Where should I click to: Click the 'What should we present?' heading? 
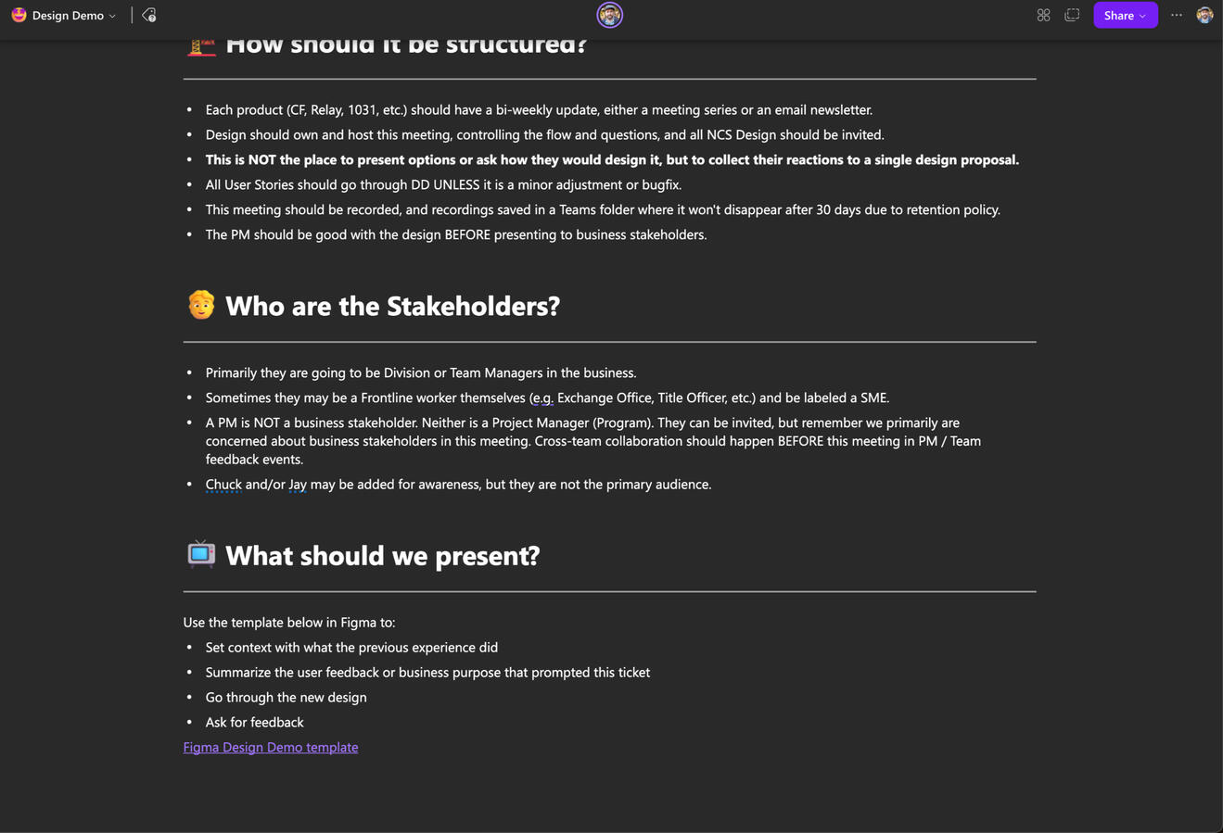(x=382, y=555)
